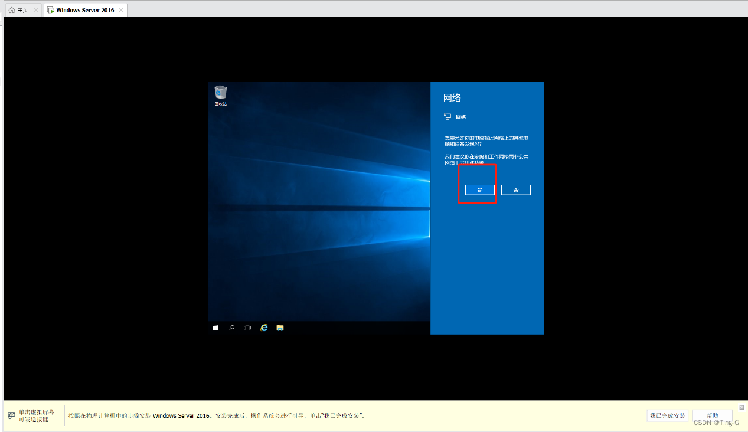Close the 主页 tab

(x=35, y=10)
